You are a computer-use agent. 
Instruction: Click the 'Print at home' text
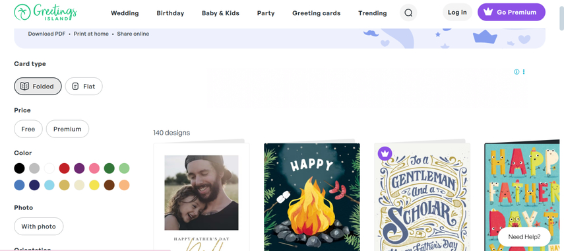91,34
